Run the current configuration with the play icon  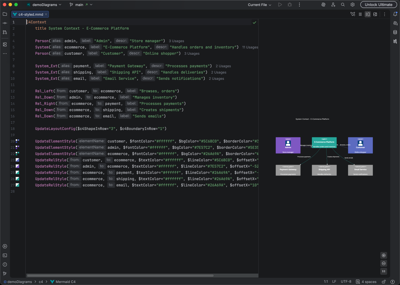pos(280,5)
